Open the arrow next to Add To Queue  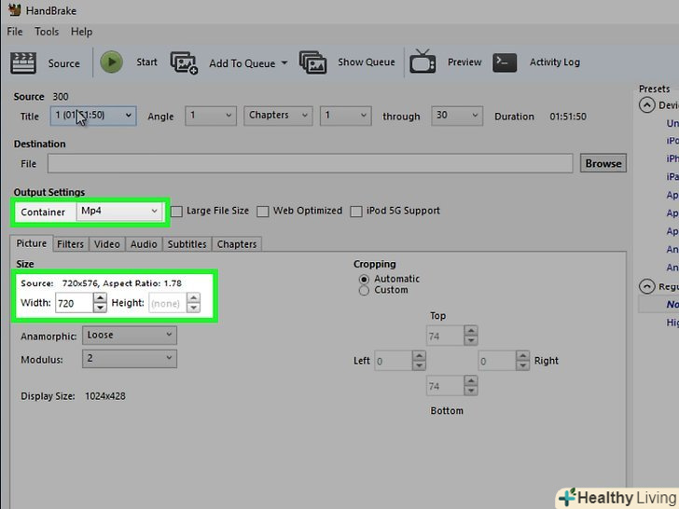tap(284, 62)
